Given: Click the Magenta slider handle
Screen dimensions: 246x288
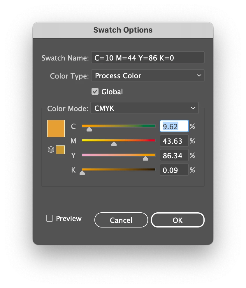Looking at the screenshot, I should click(x=114, y=143).
